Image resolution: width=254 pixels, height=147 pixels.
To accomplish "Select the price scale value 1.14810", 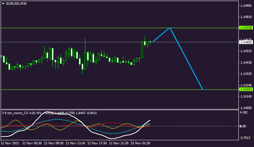I will (246, 17).
